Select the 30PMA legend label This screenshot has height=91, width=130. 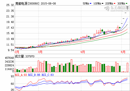pos(121,3)
